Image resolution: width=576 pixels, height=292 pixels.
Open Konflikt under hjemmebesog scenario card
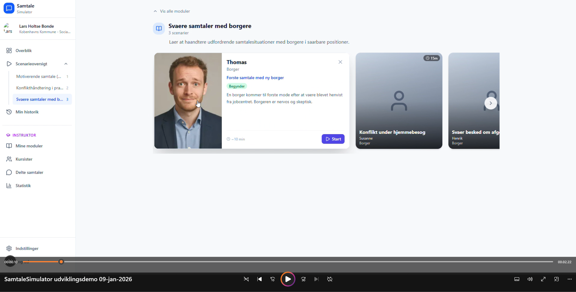pyautogui.click(x=399, y=101)
